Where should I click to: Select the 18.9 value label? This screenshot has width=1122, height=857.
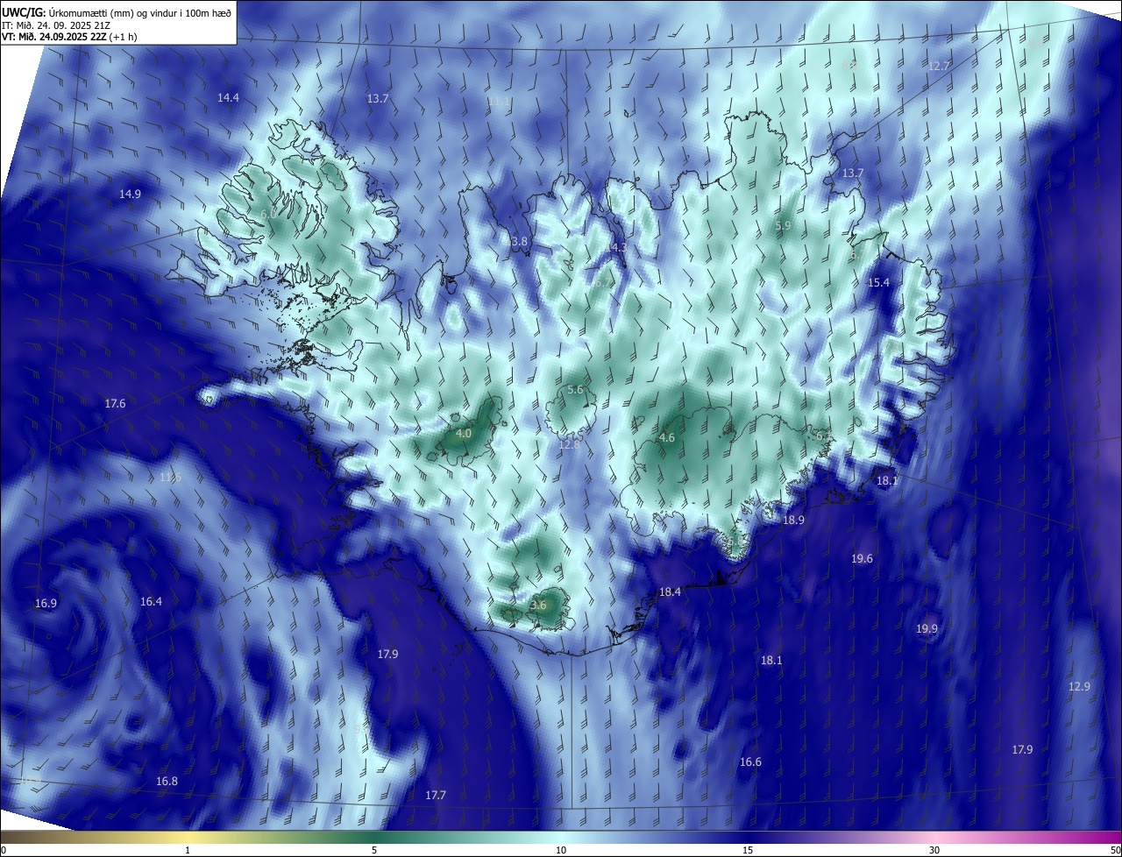point(793,520)
